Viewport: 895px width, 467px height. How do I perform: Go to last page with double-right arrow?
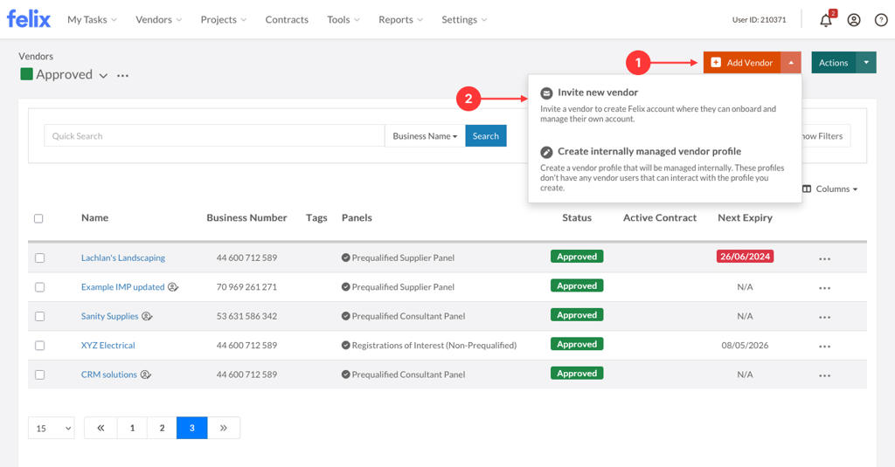coord(223,428)
